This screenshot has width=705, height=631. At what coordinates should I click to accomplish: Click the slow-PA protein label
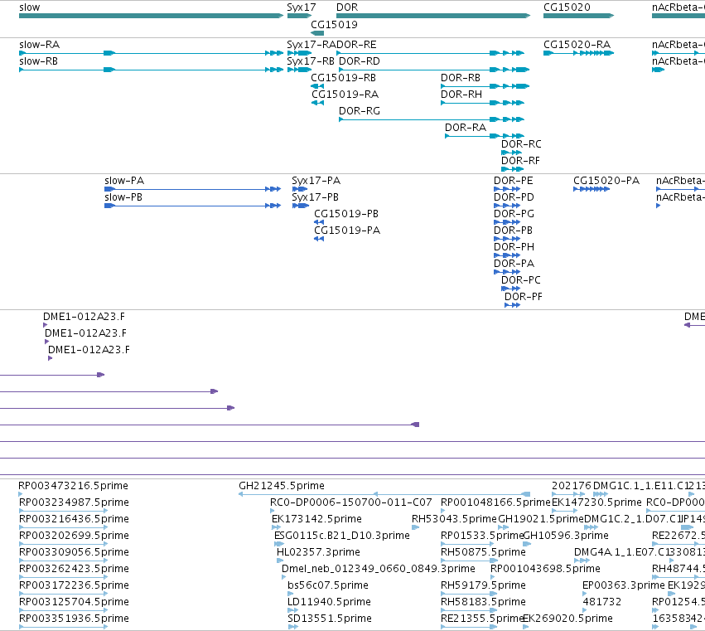click(124, 181)
